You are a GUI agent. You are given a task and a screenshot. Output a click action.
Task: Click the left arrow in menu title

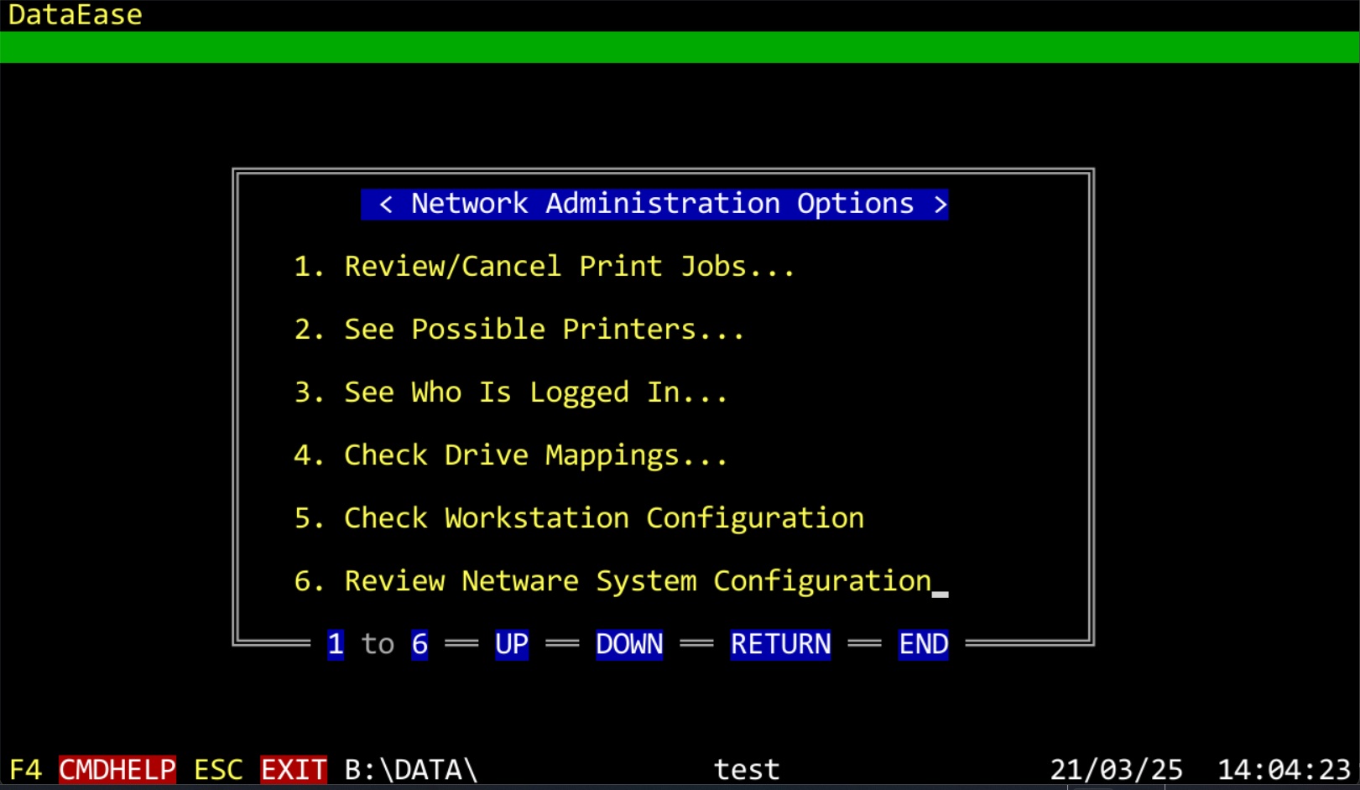(386, 204)
